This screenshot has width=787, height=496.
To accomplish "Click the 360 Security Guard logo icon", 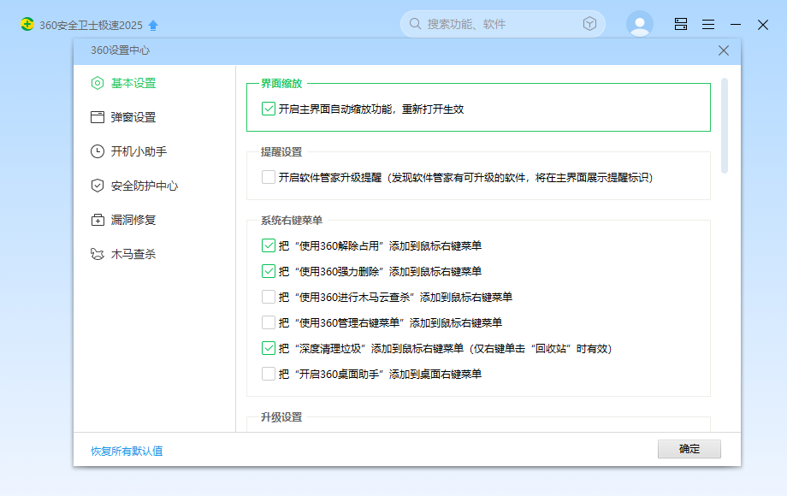I will tap(27, 24).
